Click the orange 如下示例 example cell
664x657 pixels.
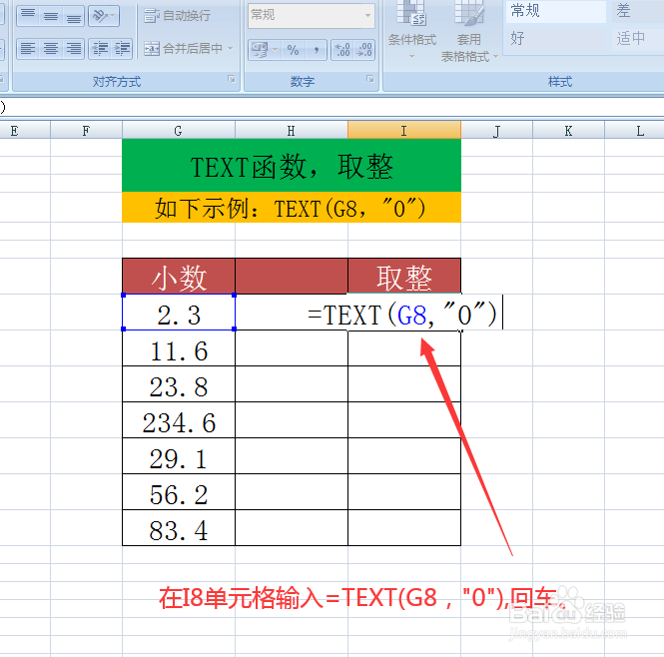tap(292, 207)
